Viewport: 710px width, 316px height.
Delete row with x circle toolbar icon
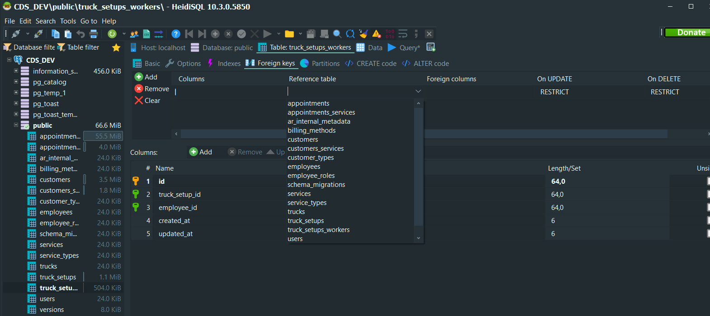point(228,34)
